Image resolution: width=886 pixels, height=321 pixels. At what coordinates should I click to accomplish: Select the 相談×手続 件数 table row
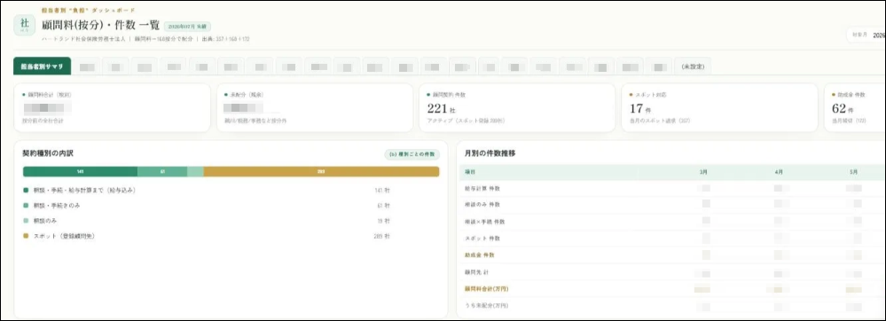673,222
